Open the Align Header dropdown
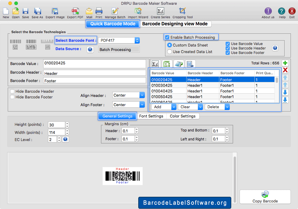 click(128, 95)
